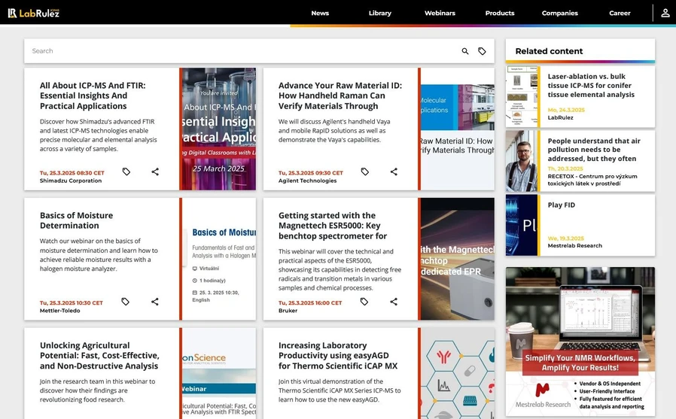Image resolution: width=676 pixels, height=419 pixels.
Task: Open the Play FID related item
Action: [562, 205]
